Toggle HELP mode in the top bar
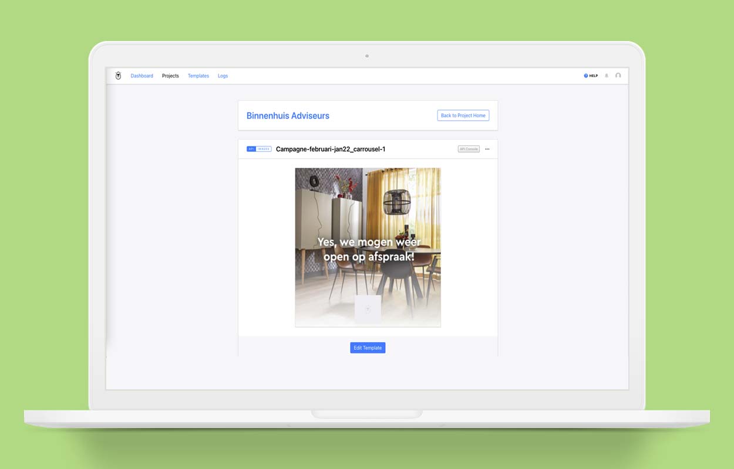The image size is (734, 469). tap(591, 76)
